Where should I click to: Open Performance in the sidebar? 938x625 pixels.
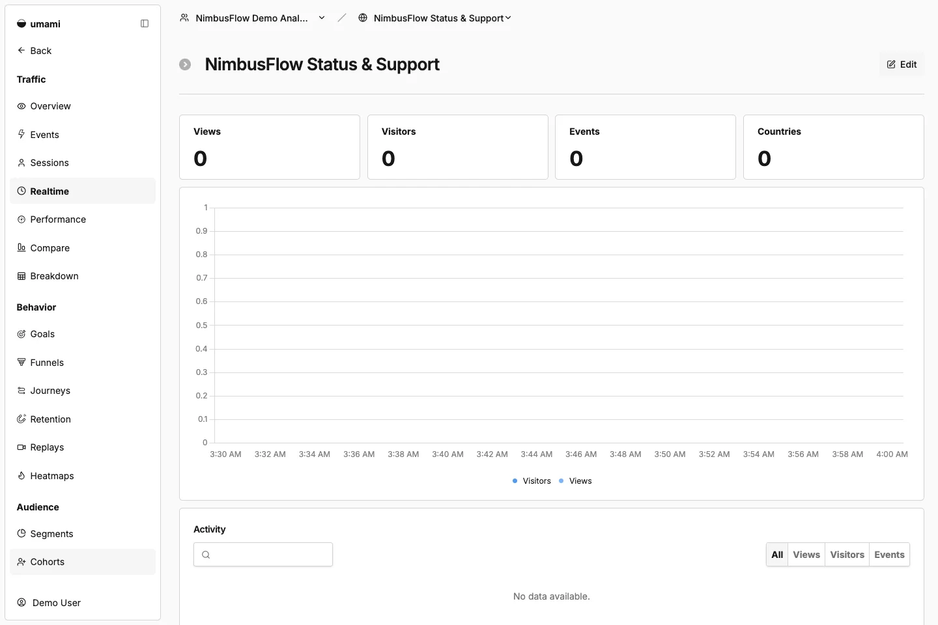[x=83, y=219]
